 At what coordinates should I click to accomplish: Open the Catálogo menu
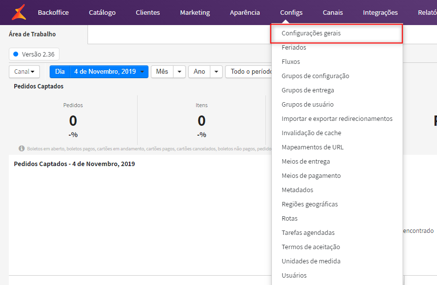(102, 13)
